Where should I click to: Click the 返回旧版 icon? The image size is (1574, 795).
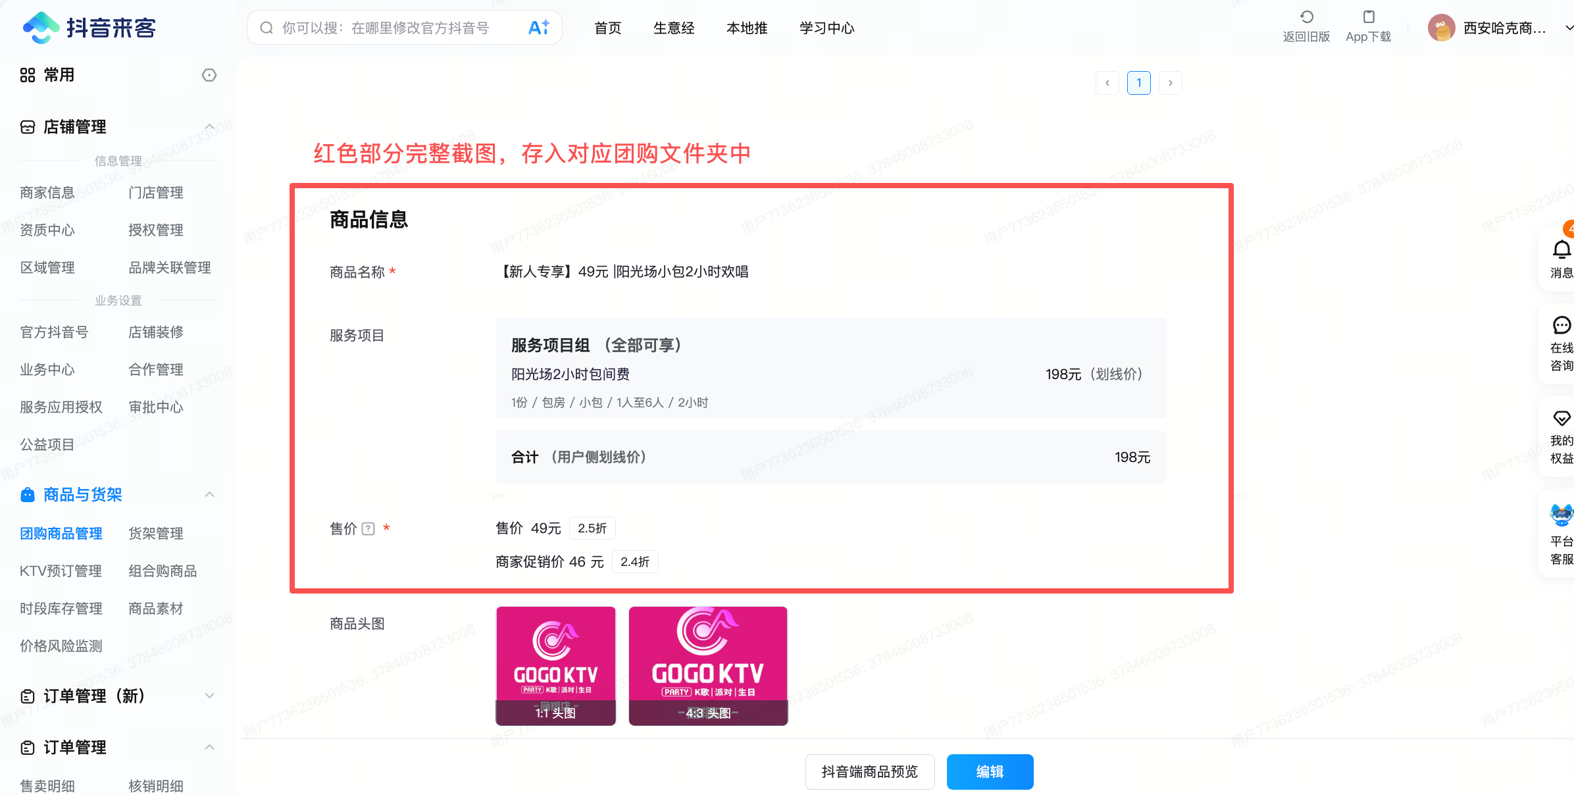(1307, 18)
